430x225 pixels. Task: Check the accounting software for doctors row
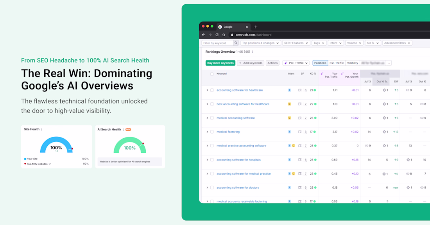[x=212, y=188]
